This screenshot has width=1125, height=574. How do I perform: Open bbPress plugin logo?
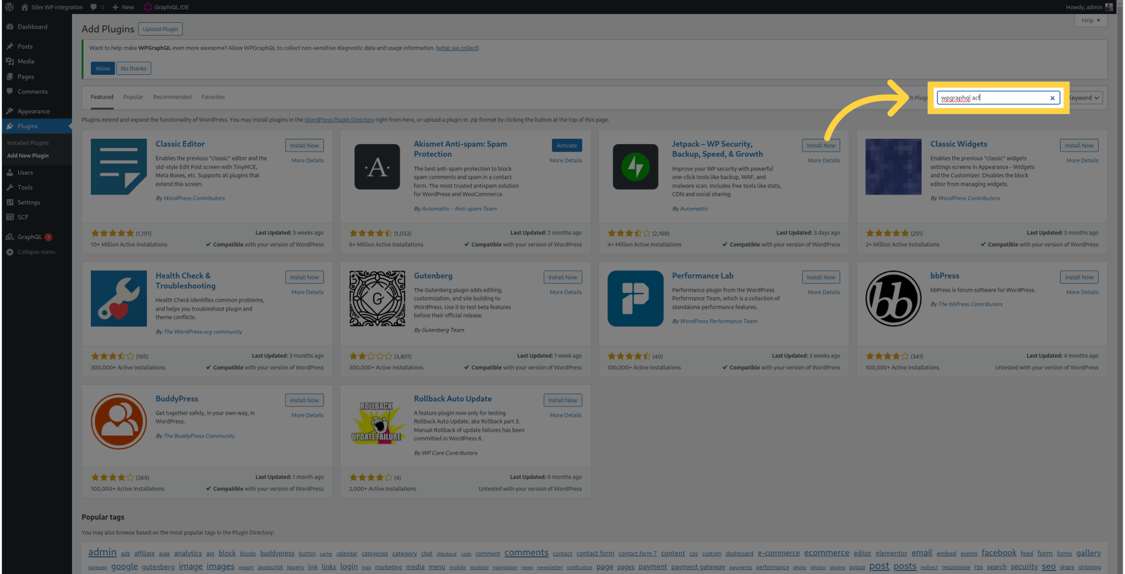click(x=894, y=299)
